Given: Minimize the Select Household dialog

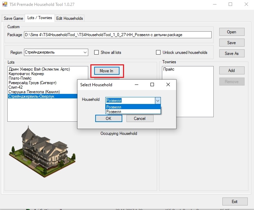Looking at the screenshot, I should tap(136, 84).
